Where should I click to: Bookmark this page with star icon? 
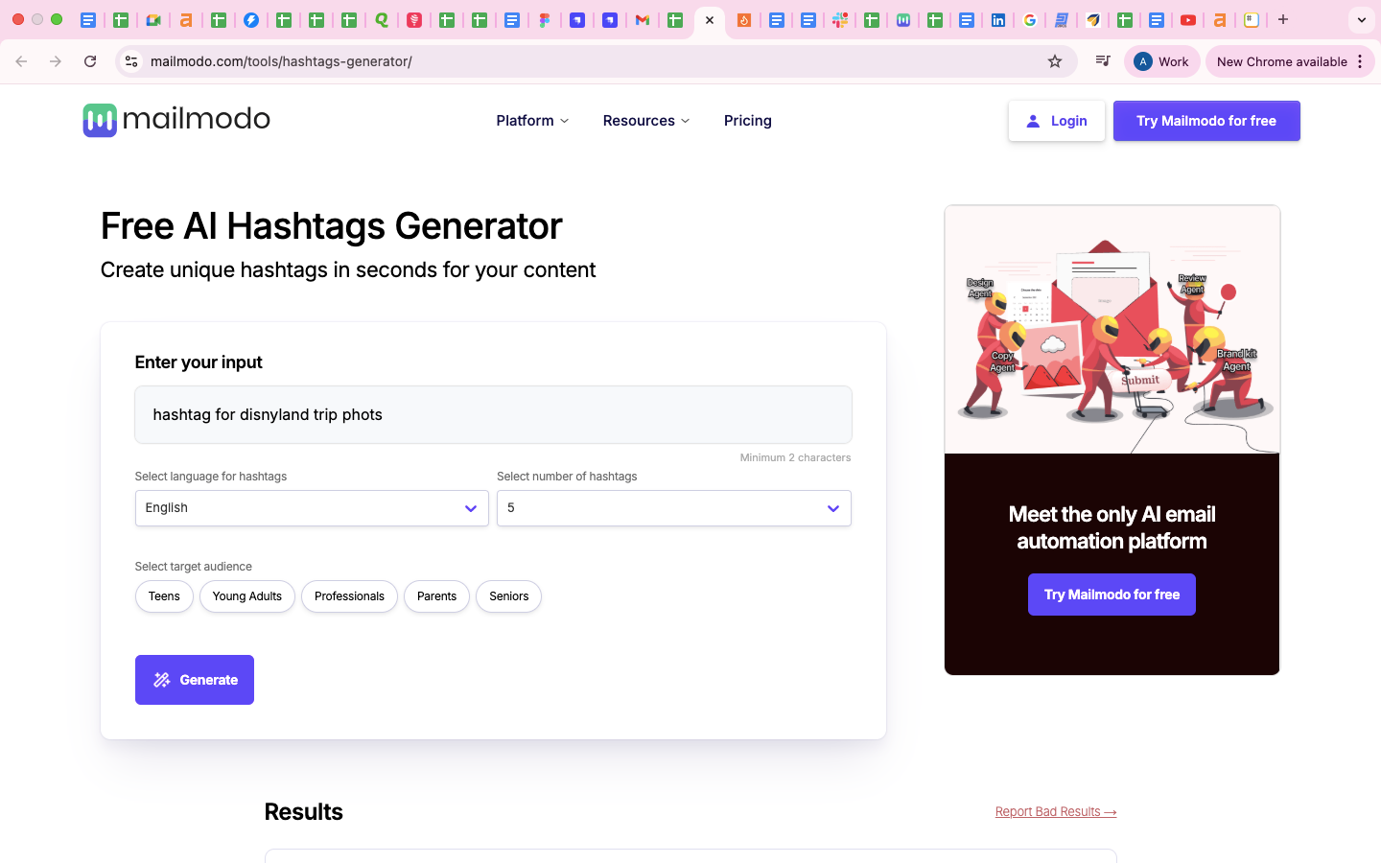tap(1055, 61)
